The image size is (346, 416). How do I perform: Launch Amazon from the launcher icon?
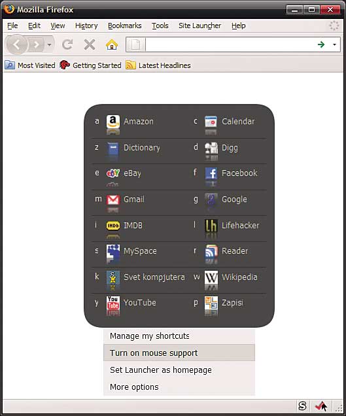[113, 122]
